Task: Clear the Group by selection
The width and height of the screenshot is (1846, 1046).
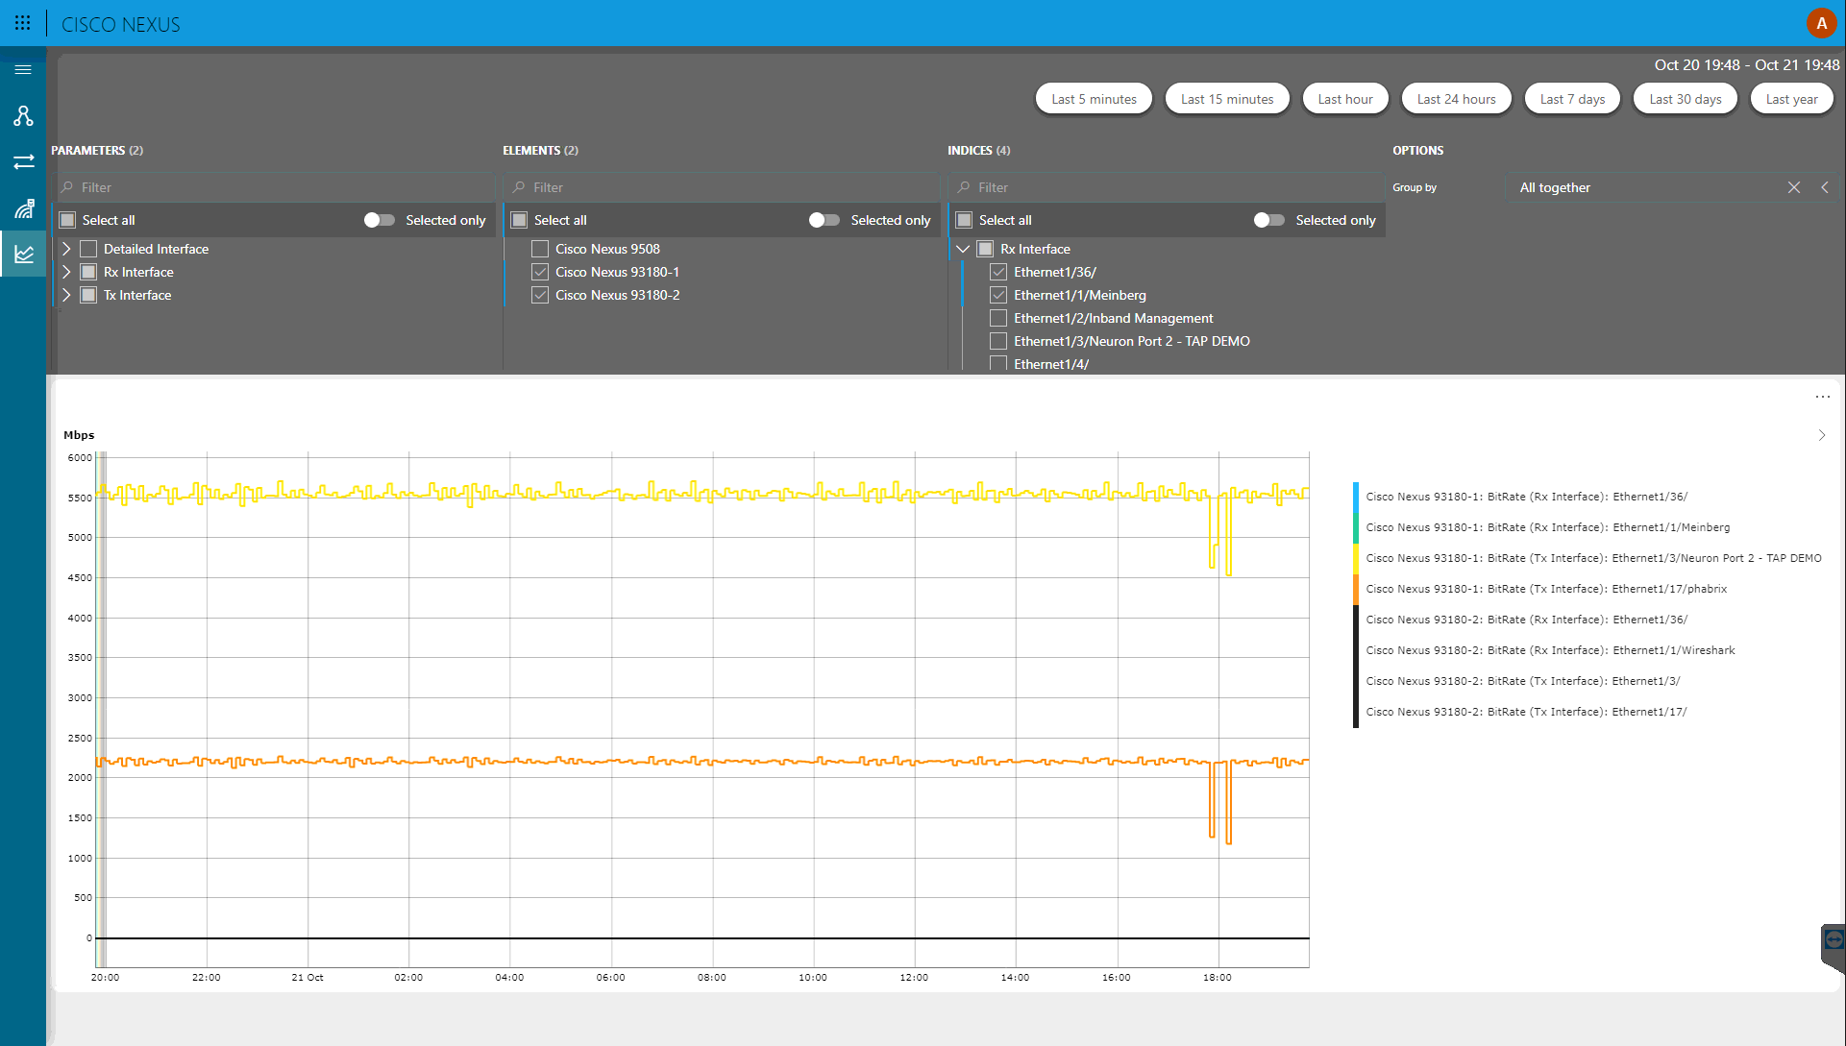Action: tap(1794, 187)
